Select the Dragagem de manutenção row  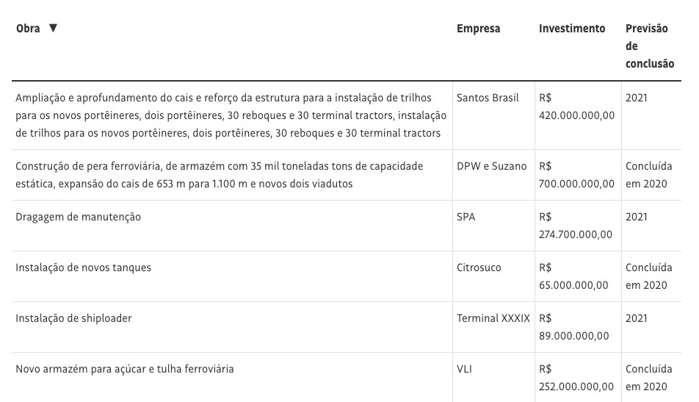78,217
